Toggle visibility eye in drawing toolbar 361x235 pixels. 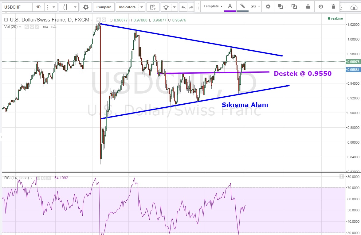coord(321,6)
